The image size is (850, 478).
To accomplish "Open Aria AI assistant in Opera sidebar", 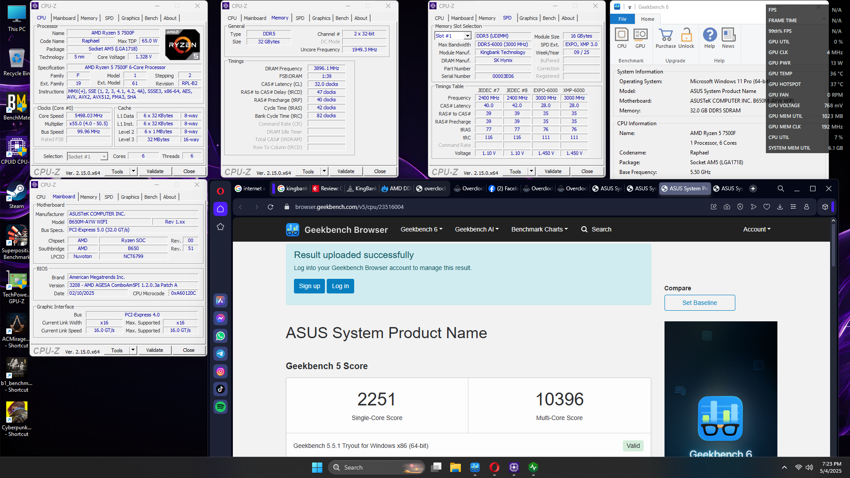I will click(x=220, y=301).
